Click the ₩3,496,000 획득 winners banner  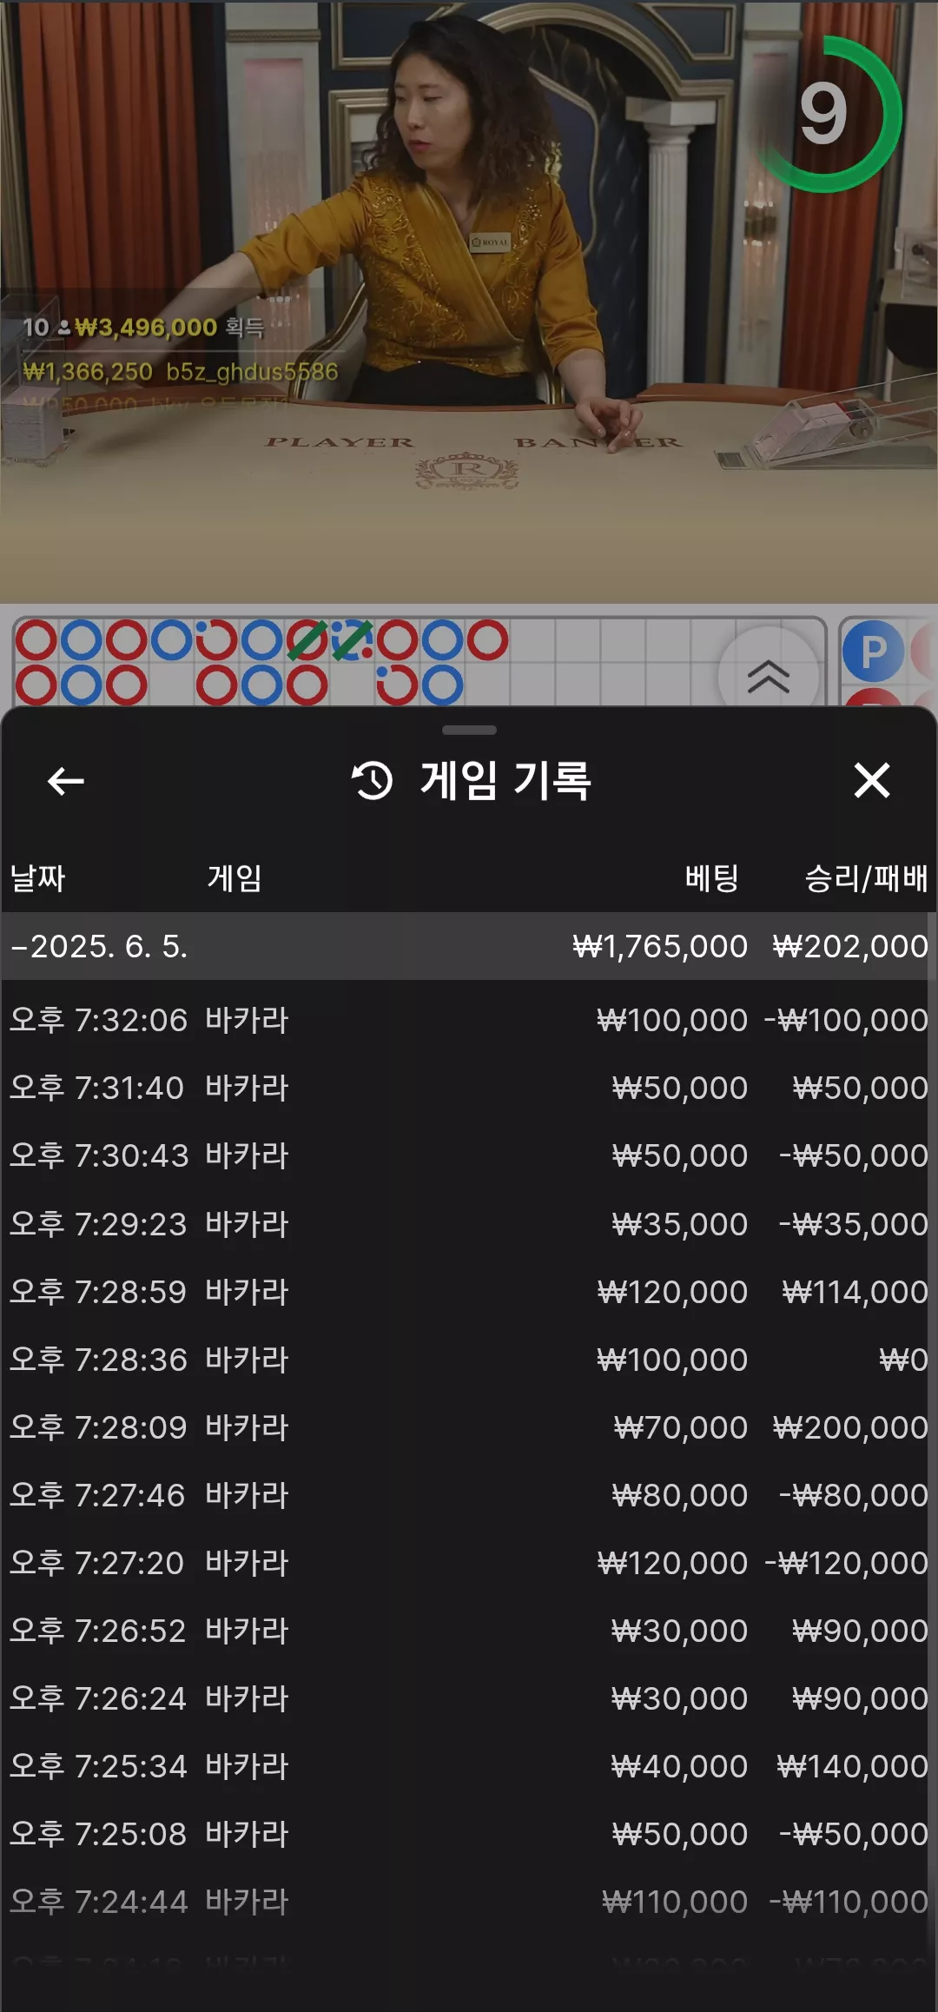(143, 328)
